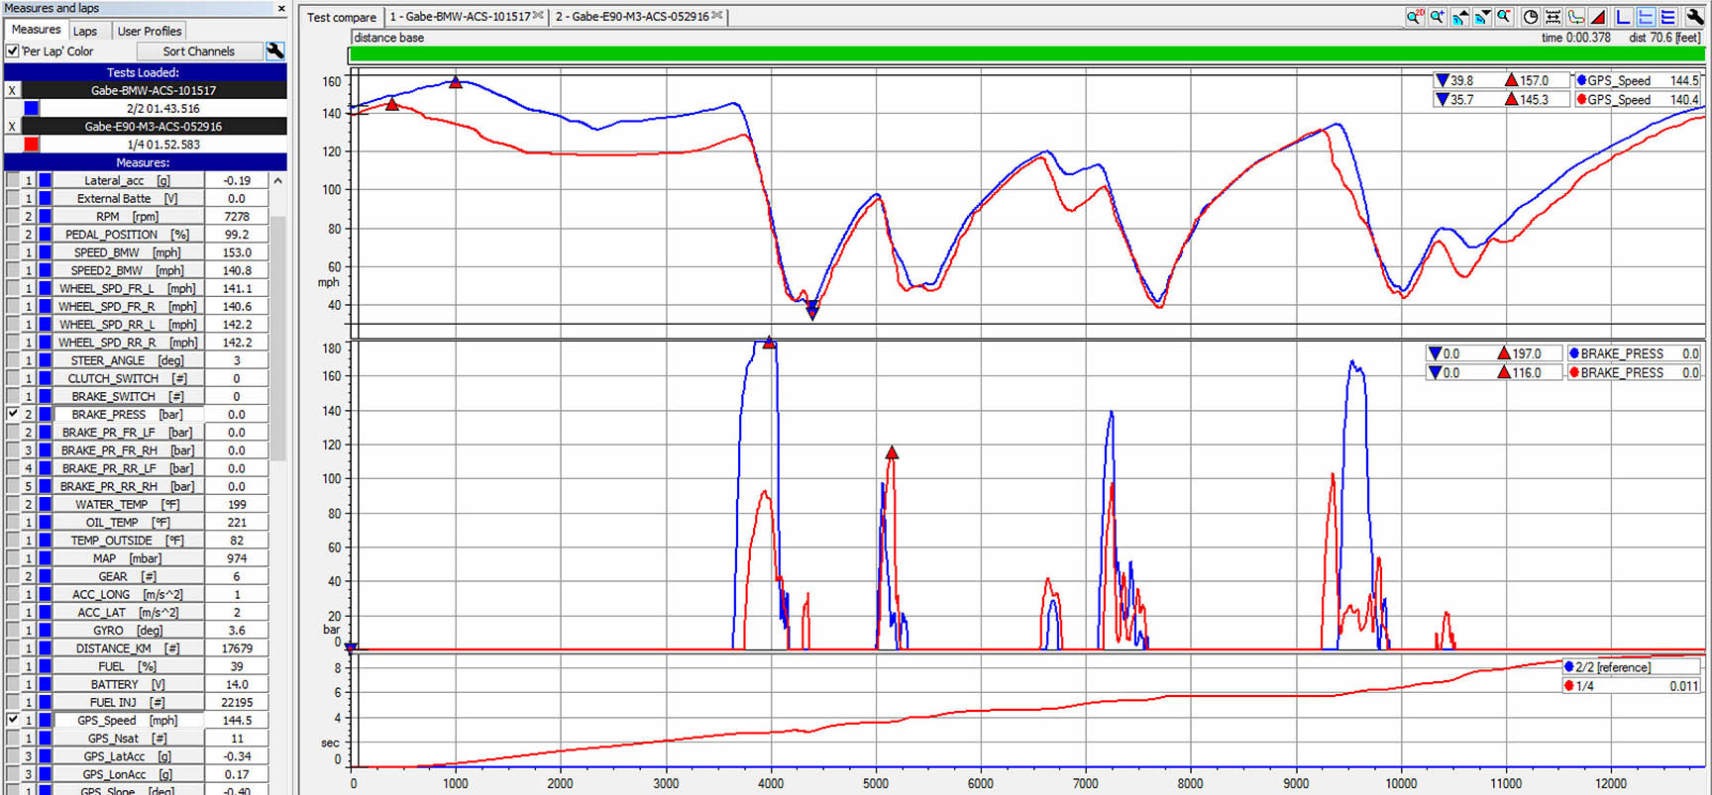The height and width of the screenshot is (795, 1712).
Task: Click the 2/2 [reference] legend entry
Action: click(x=1632, y=667)
